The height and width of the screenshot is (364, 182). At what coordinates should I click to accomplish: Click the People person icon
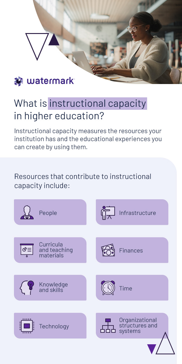[x=27, y=212]
